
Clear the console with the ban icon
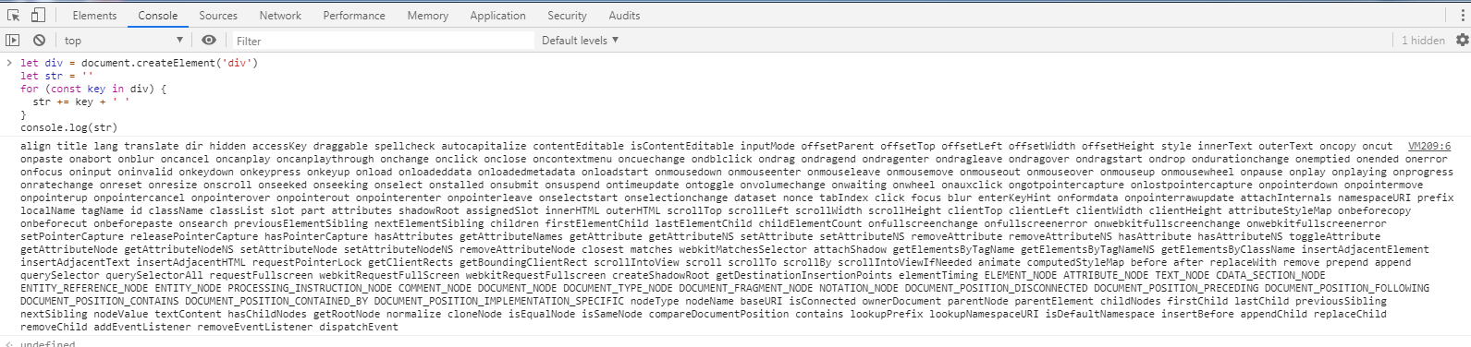coord(39,40)
